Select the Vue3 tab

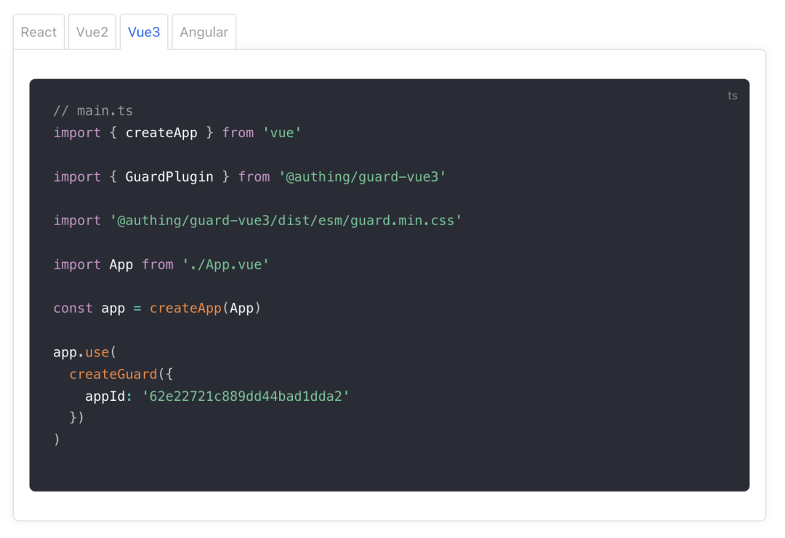coord(144,32)
